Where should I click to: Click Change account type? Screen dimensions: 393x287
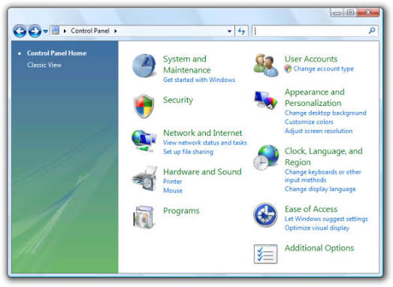(323, 68)
